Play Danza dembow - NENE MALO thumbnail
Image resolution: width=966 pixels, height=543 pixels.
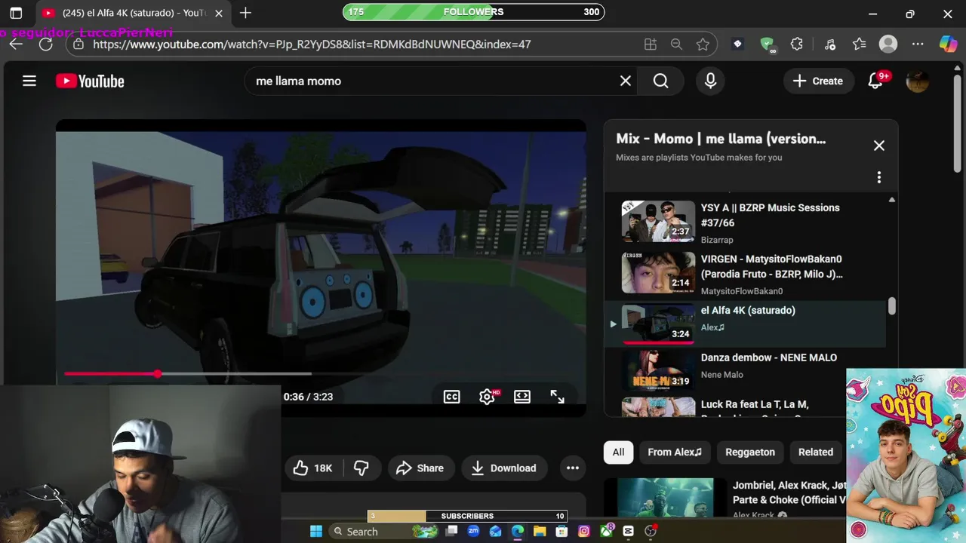(658, 370)
